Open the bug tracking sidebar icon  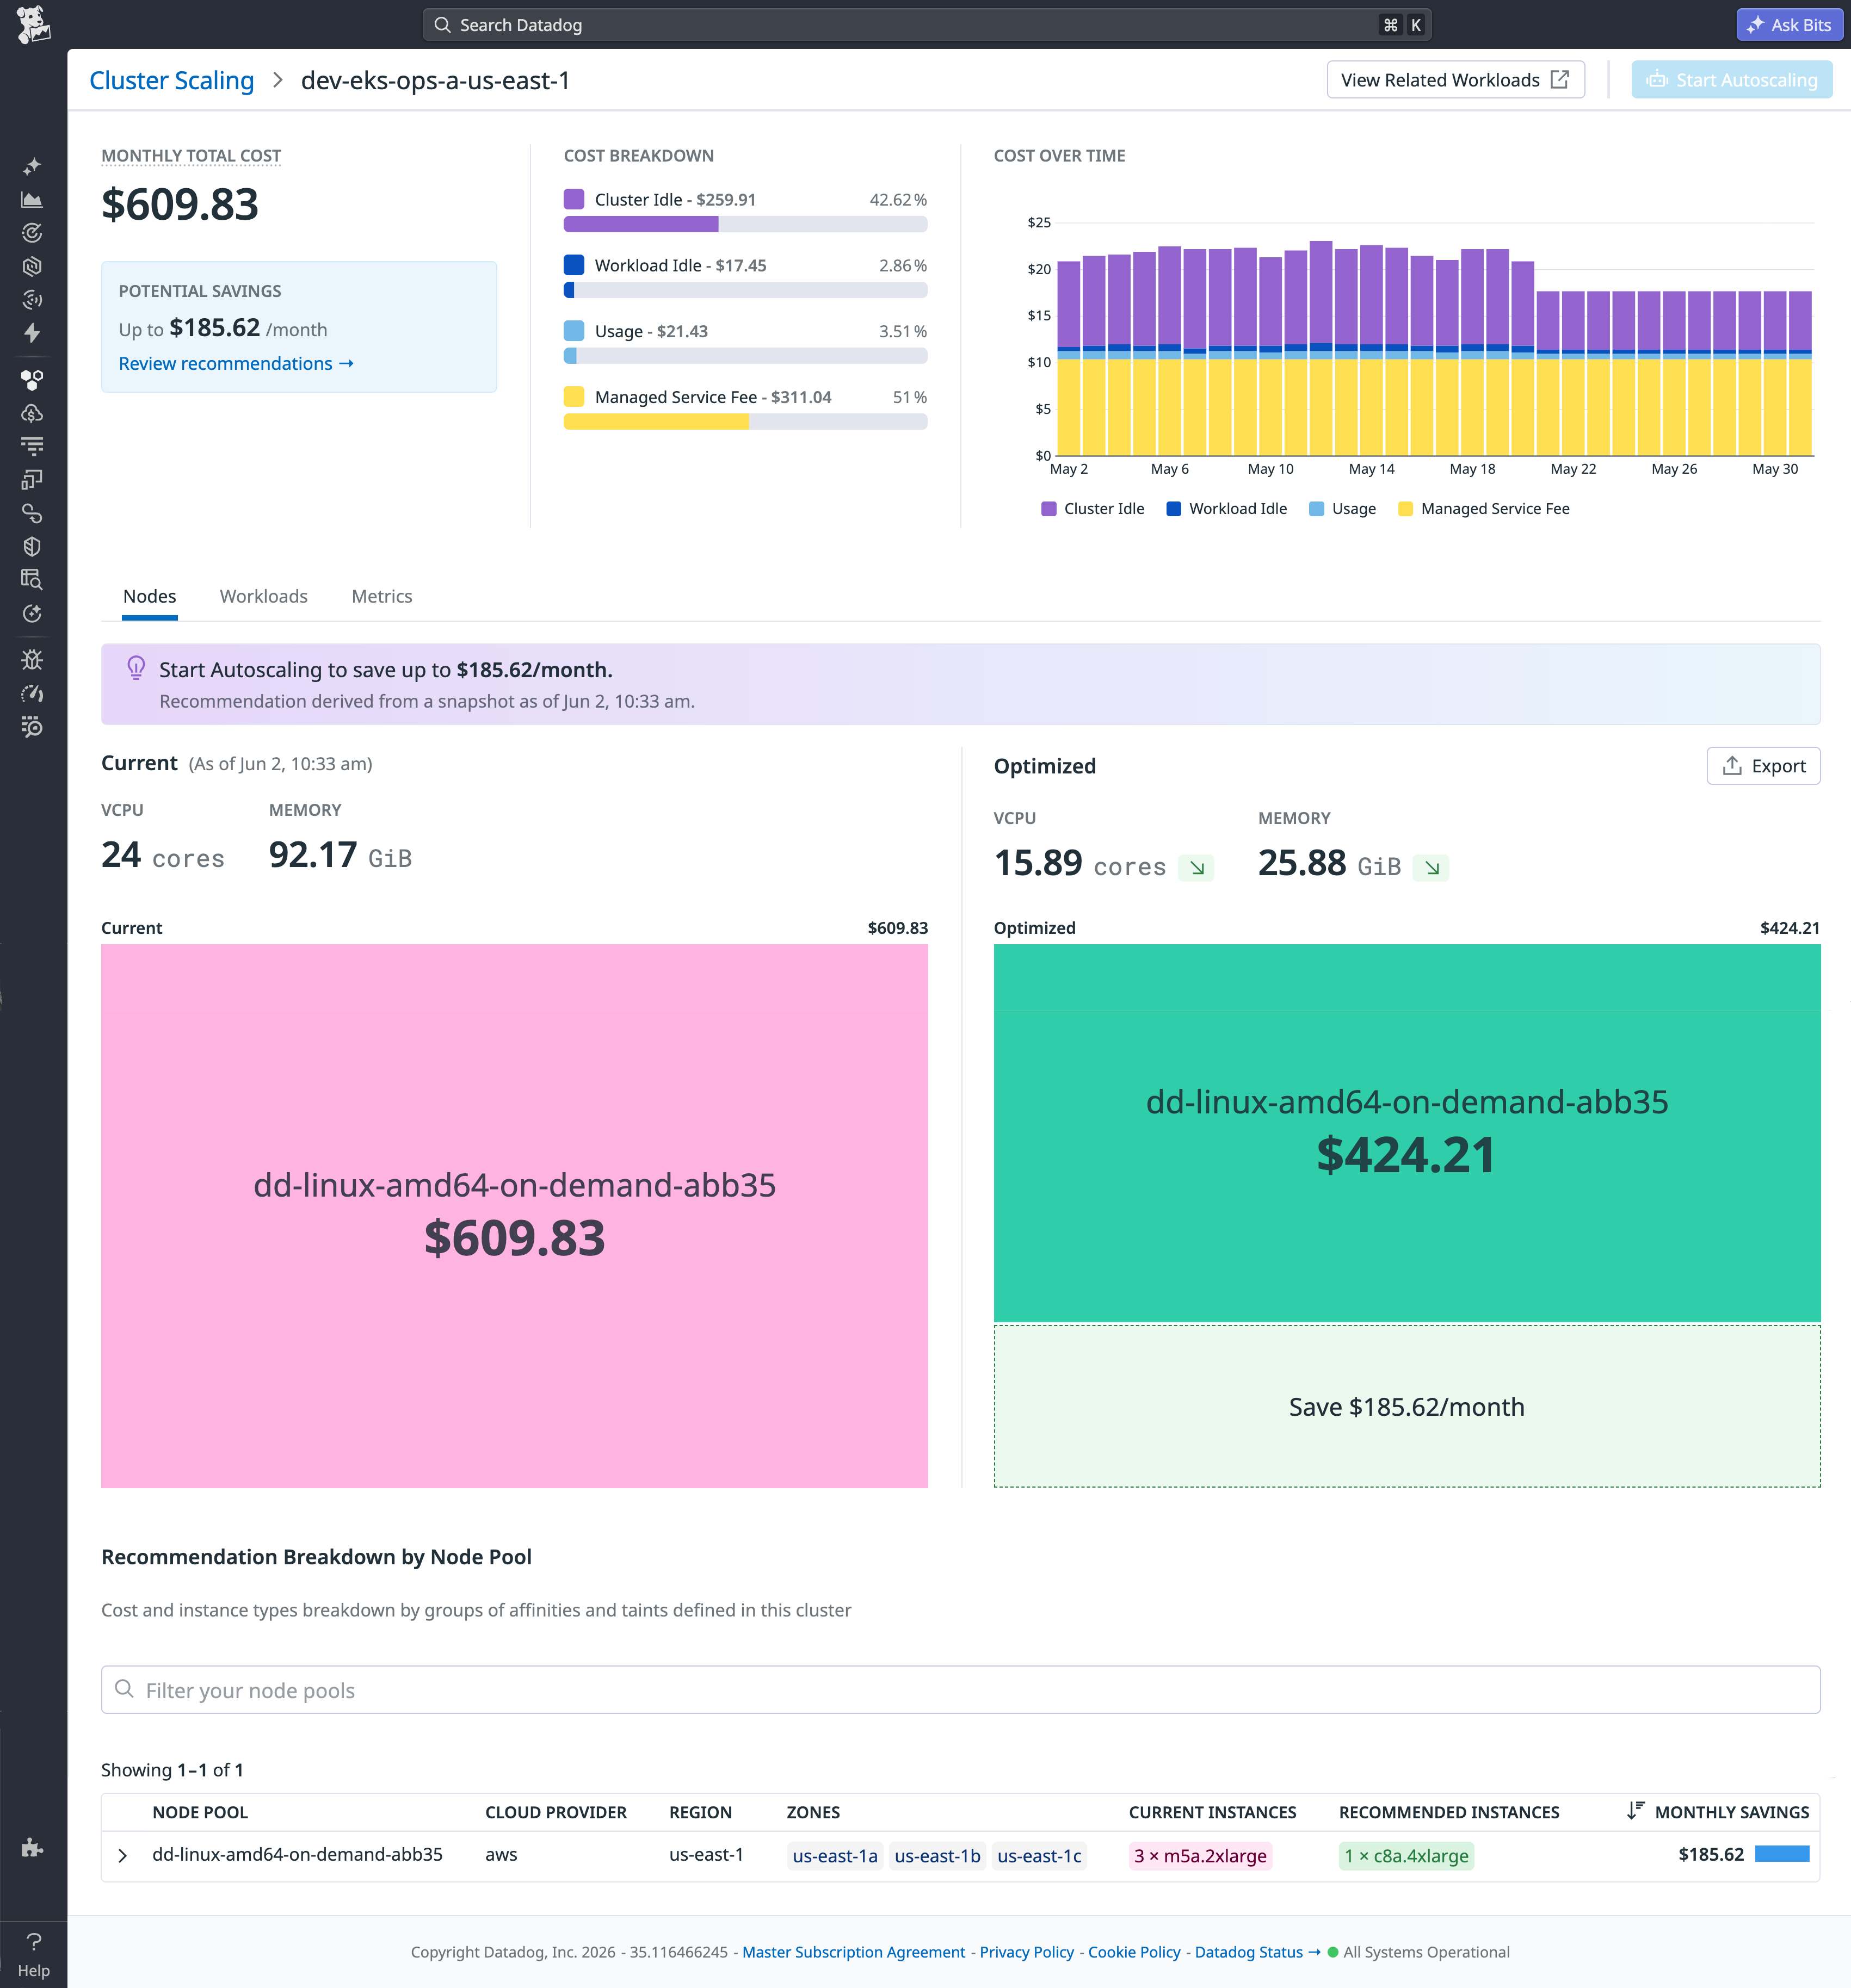pyautogui.click(x=32, y=660)
